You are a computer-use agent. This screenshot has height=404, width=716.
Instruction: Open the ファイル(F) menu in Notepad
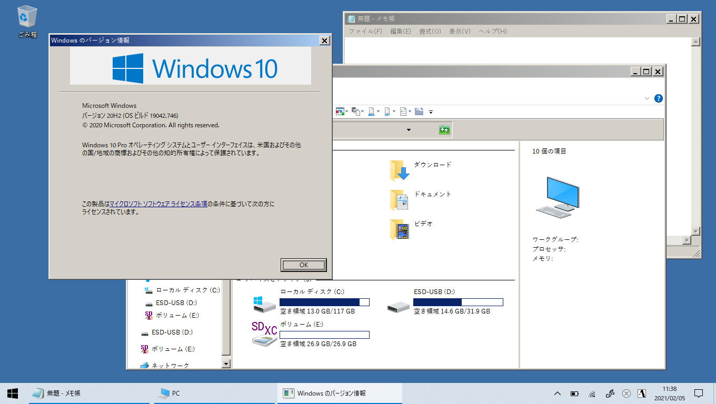point(365,32)
